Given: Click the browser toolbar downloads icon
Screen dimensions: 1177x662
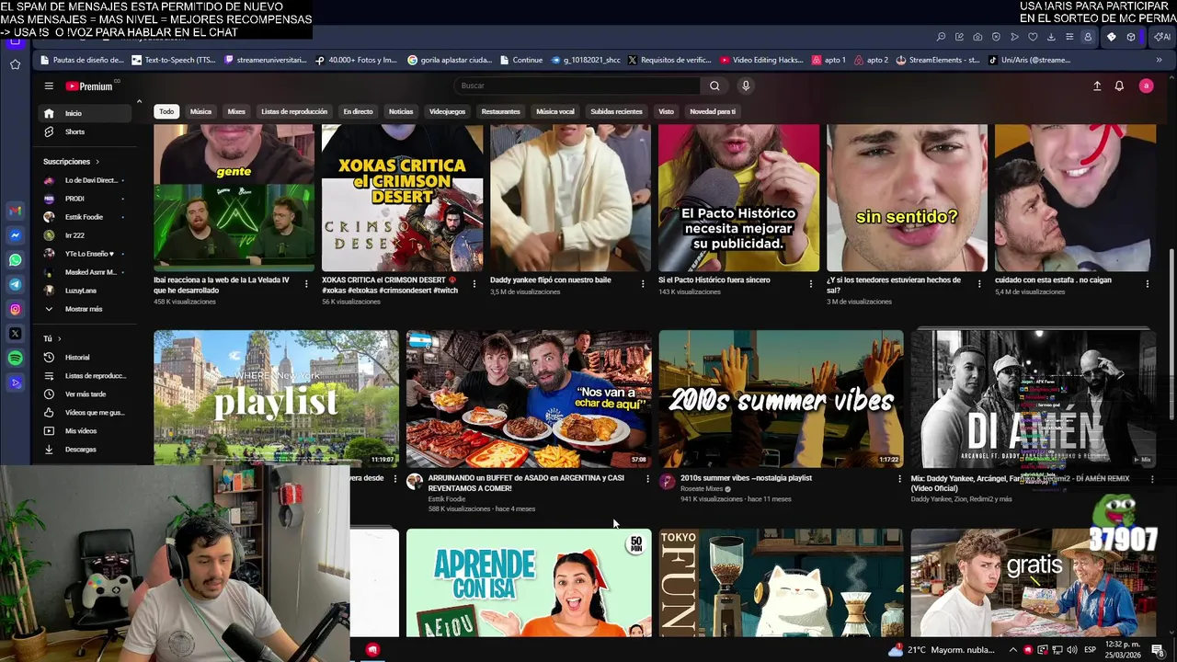Looking at the screenshot, I should (1051, 37).
